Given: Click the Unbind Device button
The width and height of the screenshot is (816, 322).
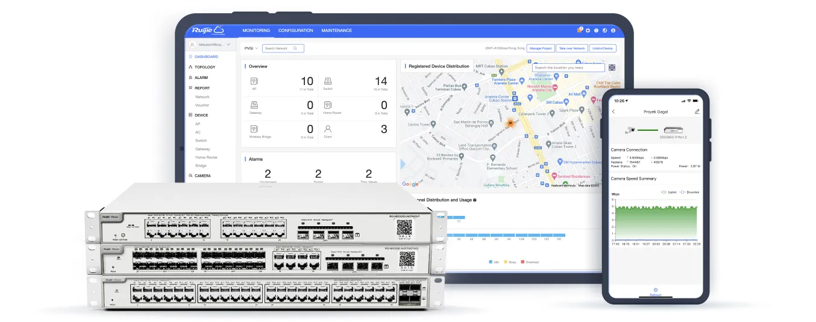Looking at the screenshot, I should [x=601, y=48].
